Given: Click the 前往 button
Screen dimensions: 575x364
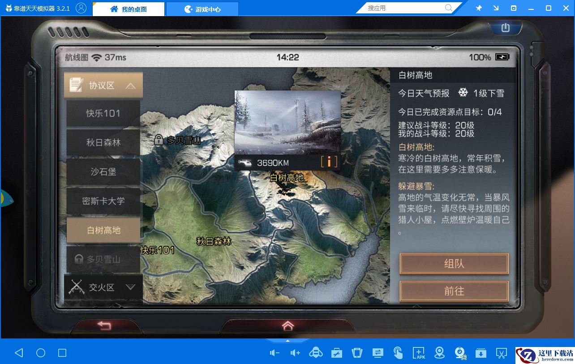Looking at the screenshot, I should coord(454,291).
